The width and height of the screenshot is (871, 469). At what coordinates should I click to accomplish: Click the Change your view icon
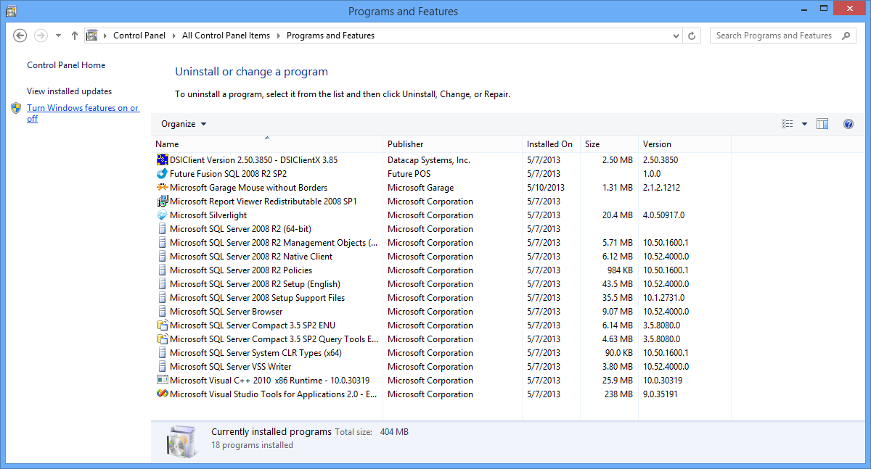(788, 124)
